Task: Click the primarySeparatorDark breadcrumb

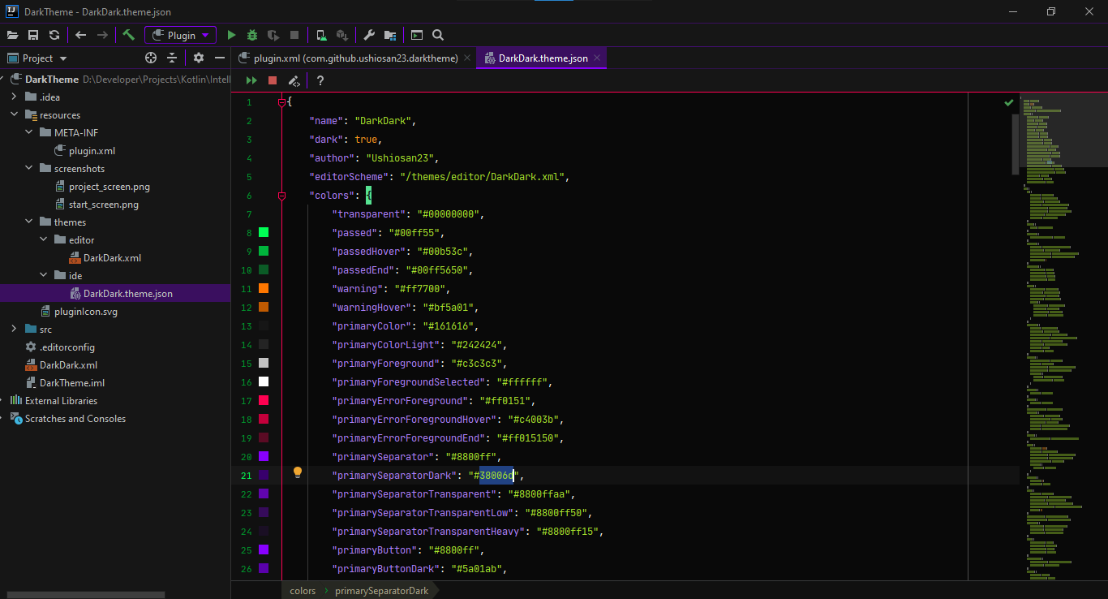Action: point(381,590)
